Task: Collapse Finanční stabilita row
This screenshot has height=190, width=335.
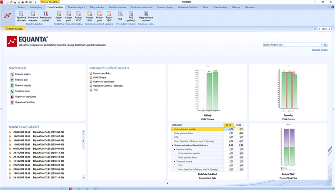Action: coord(175,150)
